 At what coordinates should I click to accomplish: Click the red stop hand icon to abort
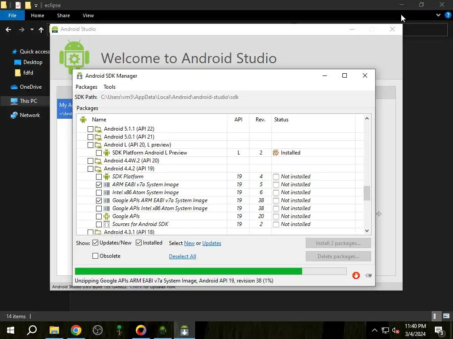[x=356, y=275]
